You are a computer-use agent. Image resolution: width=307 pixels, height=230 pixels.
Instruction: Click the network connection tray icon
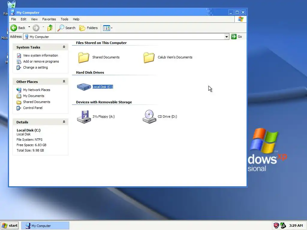click(x=283, y=226)
